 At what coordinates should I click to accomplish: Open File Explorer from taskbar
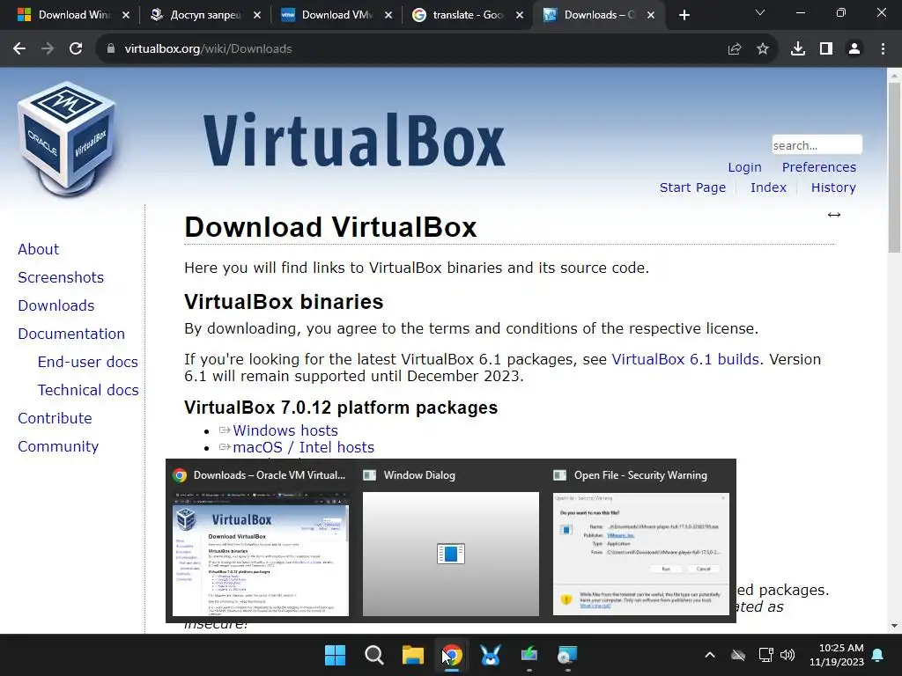point(413,655)
